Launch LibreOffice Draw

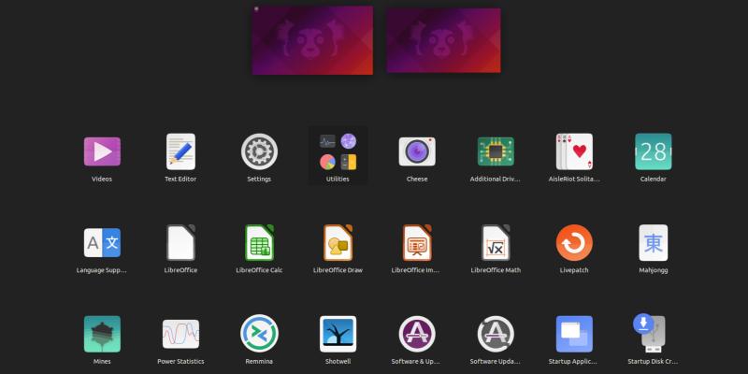pyautogui.click(x=338, y=243)
